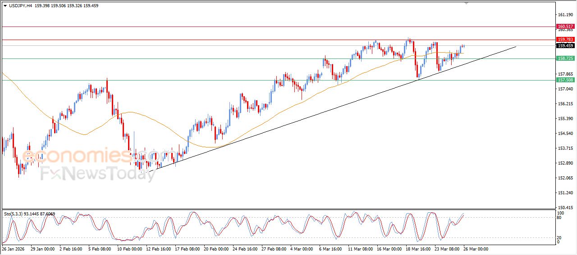Click the red 159.783 resistance price tag
This screenshot has height=255, width=577.
click(x=565, y=40)
